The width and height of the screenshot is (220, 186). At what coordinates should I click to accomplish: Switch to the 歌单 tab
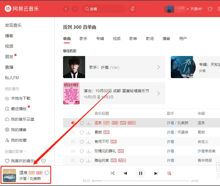pos(133,39)
